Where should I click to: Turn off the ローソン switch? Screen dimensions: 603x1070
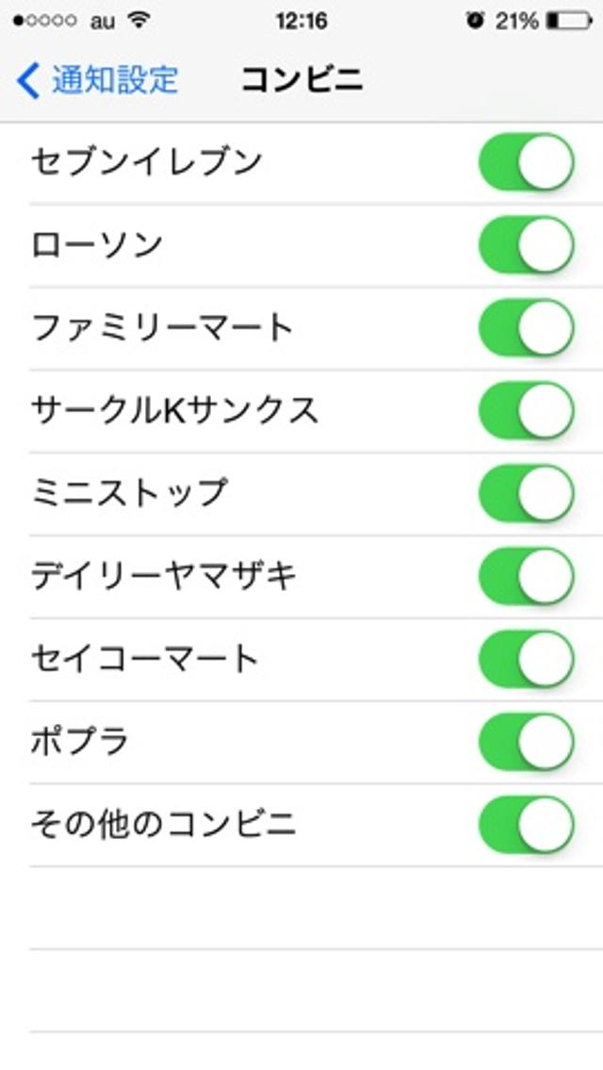(526, 245)
